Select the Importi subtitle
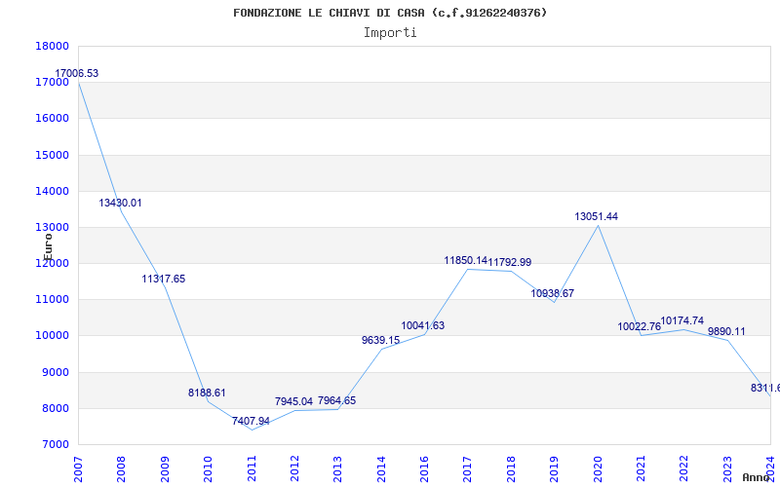Image resolution: width=780 pixels, height=487 pixels. (x=390, y=33)
